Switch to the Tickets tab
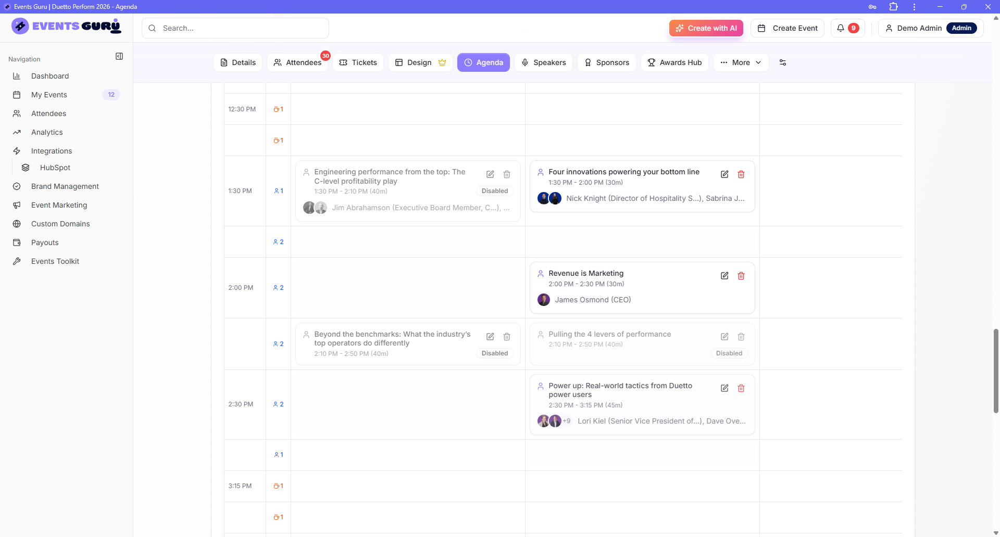This screenshot has width=1000, height=537. 358,62
